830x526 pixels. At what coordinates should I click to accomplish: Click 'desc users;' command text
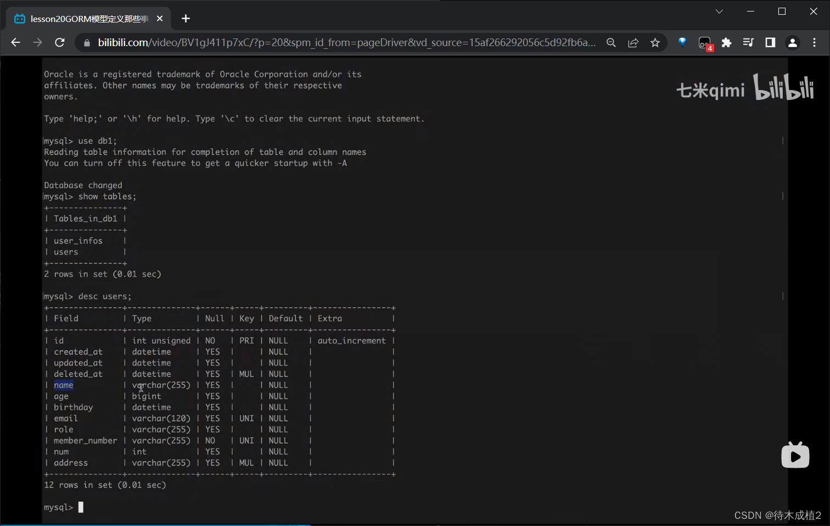pos(105,296)
